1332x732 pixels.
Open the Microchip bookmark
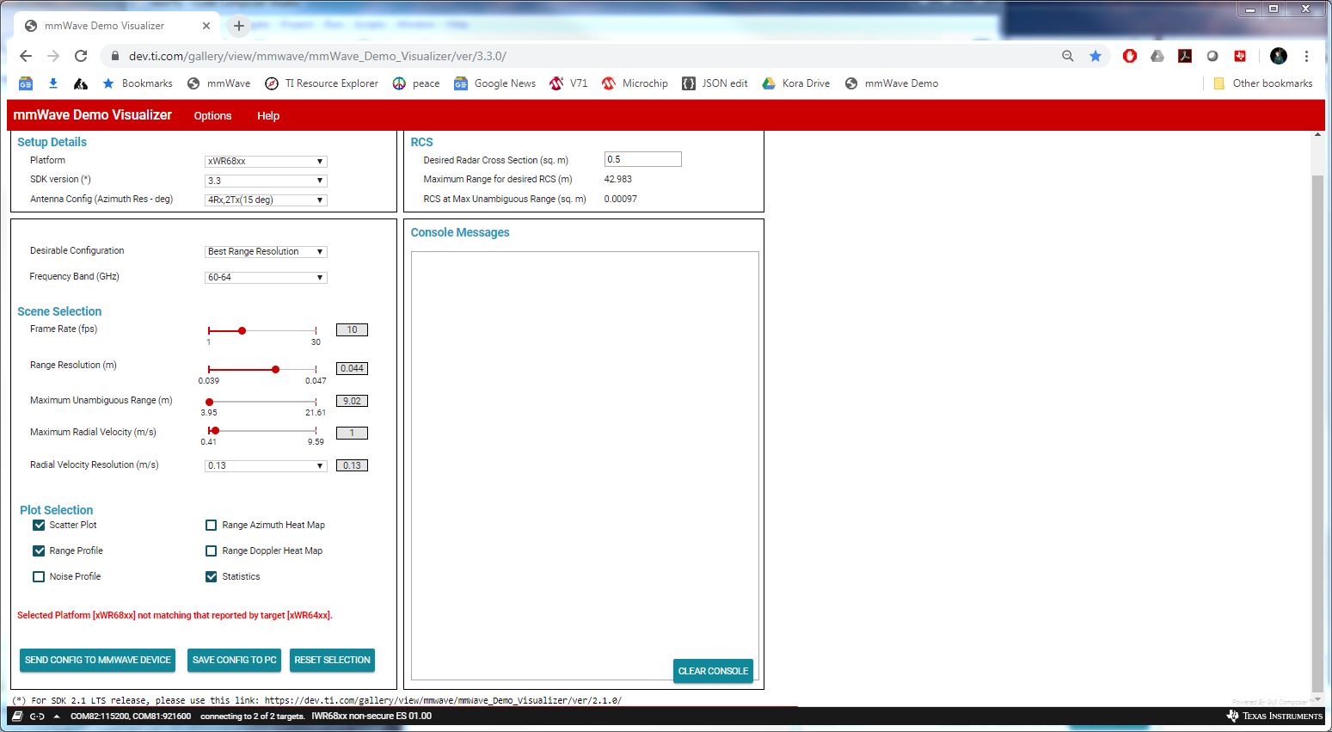coord(635,83)
